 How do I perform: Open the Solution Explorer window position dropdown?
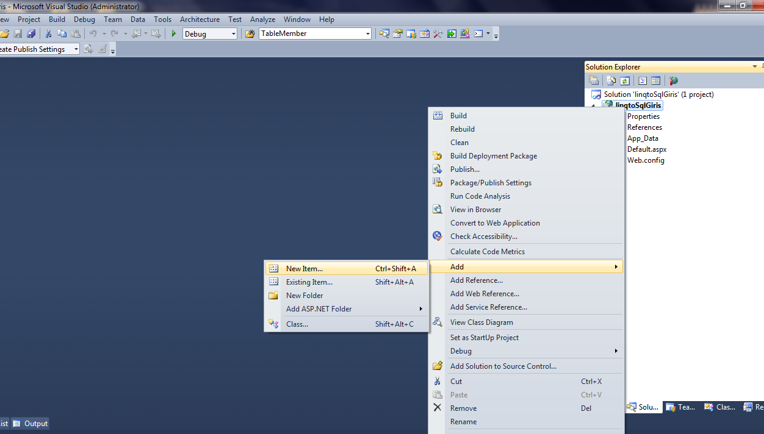pos(754,66)
